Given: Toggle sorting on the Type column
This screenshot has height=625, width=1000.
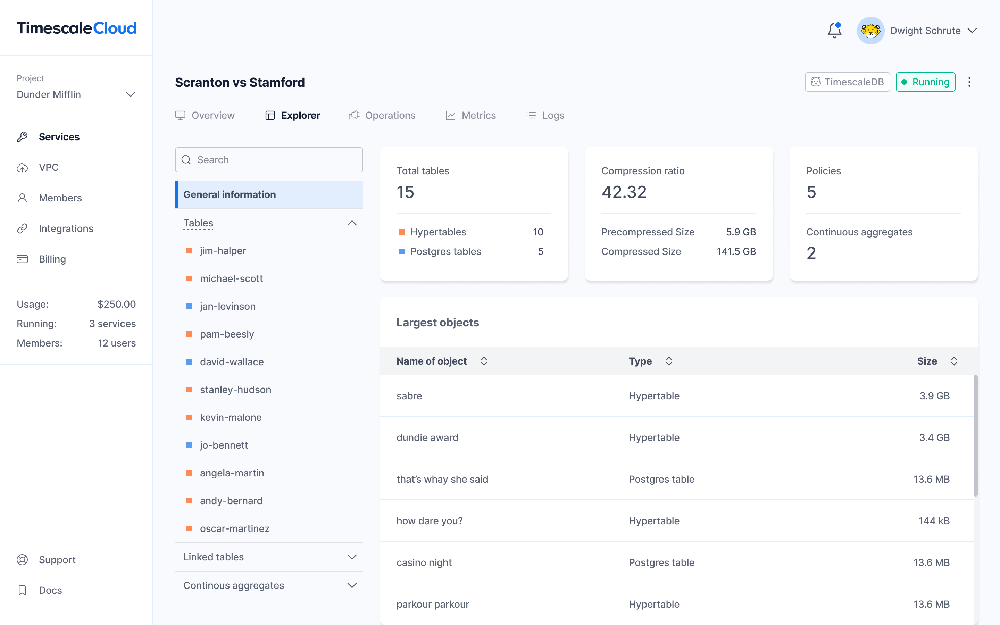Looking at the screenshot, I should tap(669, 361).
